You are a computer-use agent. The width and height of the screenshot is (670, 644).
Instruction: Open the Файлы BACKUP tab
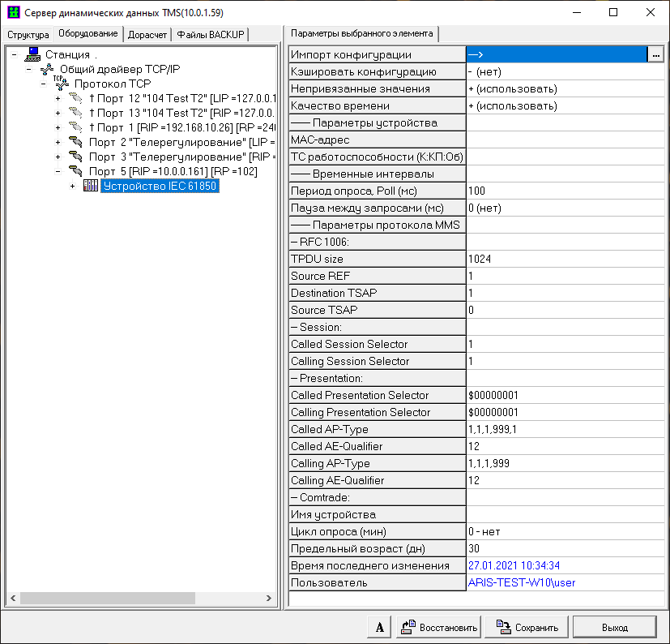211,34
